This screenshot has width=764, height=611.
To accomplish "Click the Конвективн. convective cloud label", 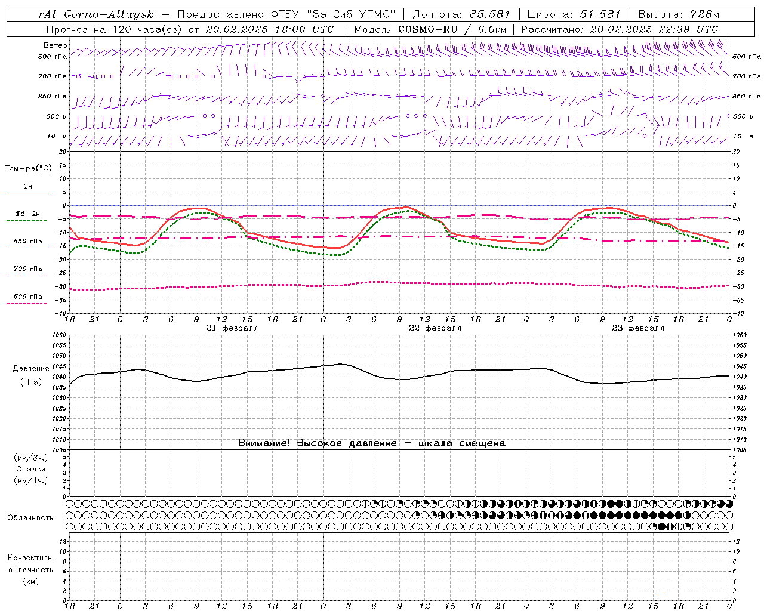I will click(30, 558).
